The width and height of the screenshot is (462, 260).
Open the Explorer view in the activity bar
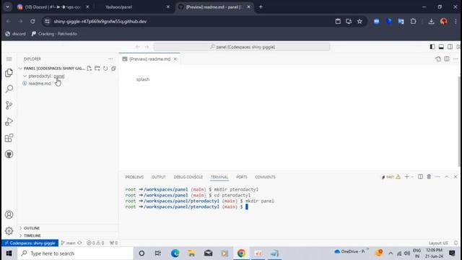(x=9, y=72)
